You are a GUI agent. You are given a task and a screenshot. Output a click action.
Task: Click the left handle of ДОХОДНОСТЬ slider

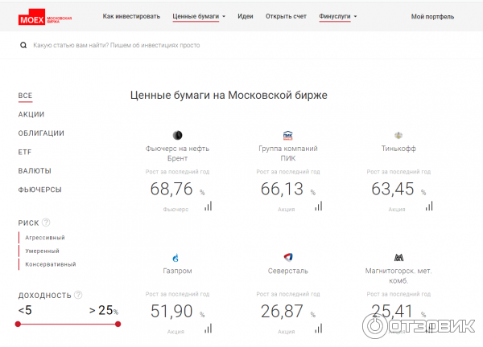pyautogui.click(x=18, y=325)
